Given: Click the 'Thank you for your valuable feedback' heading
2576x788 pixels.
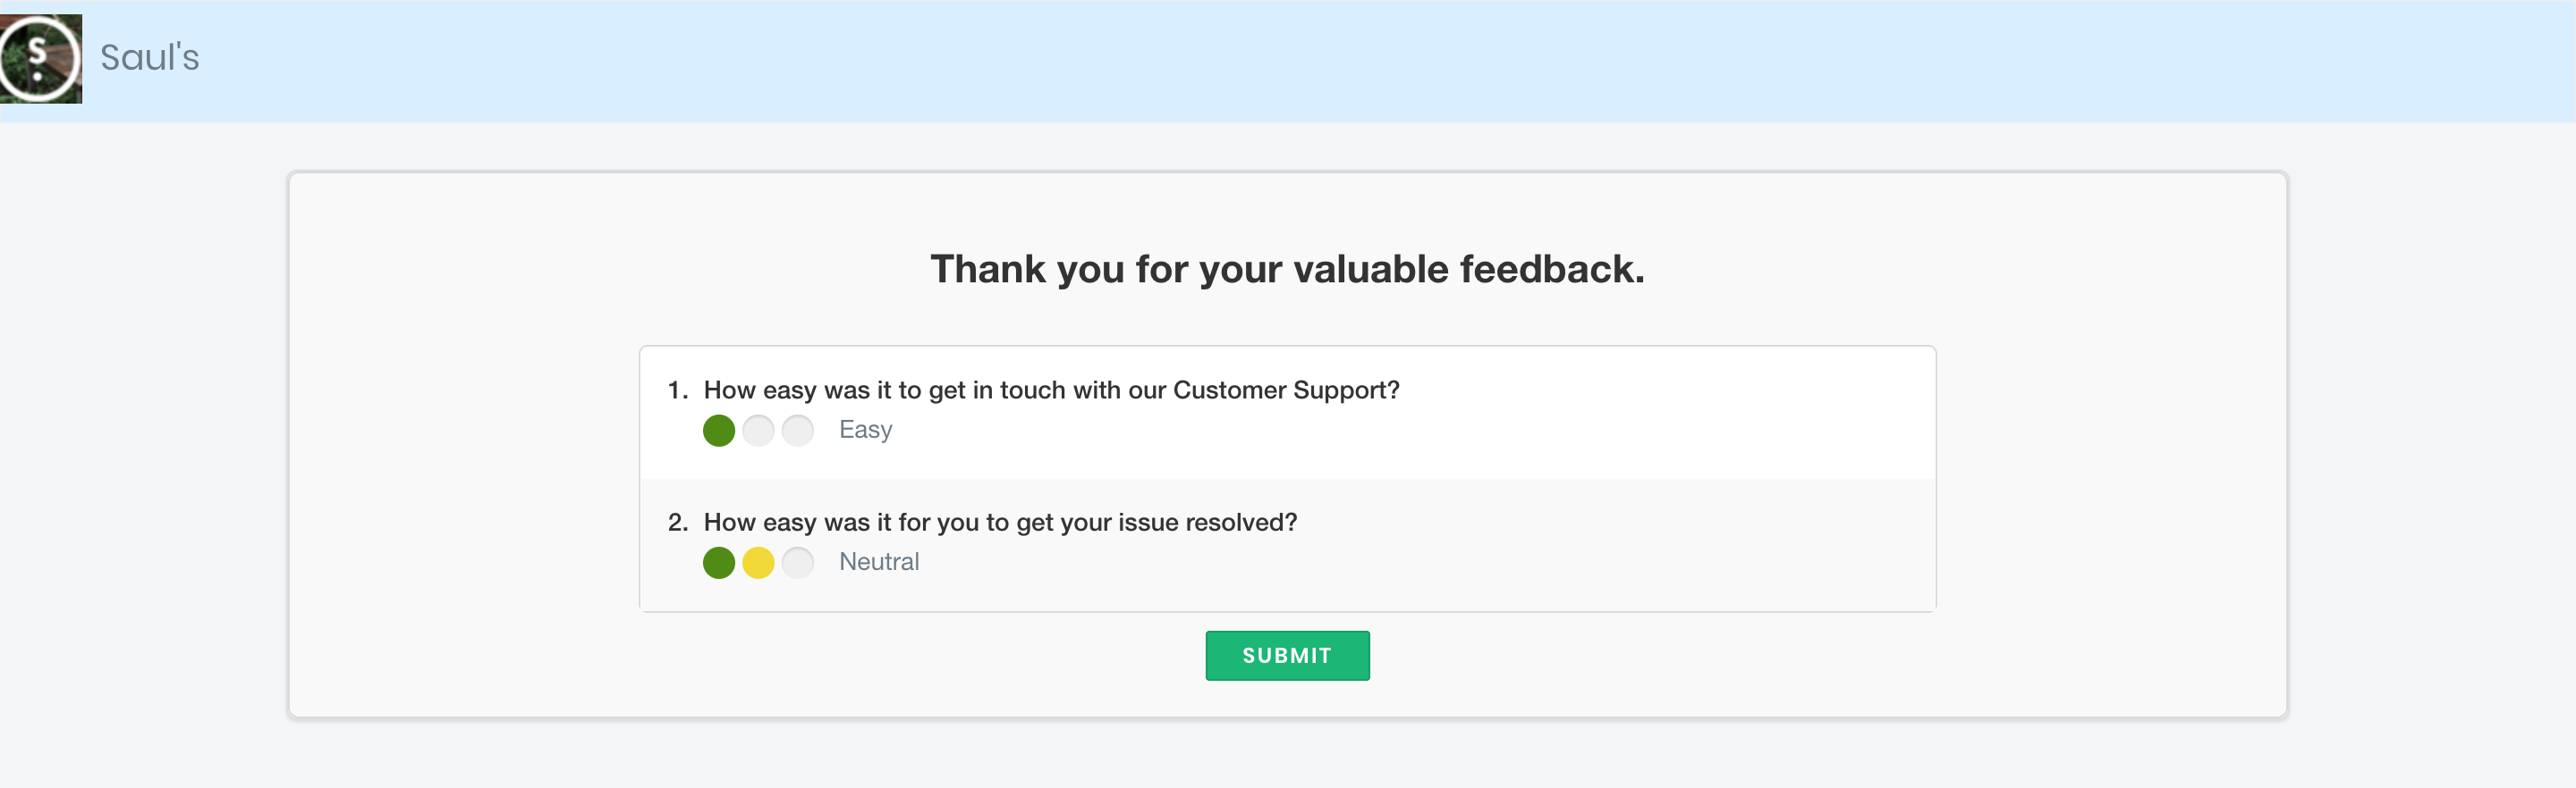Looking at the screenshot, I should 1287,270.
